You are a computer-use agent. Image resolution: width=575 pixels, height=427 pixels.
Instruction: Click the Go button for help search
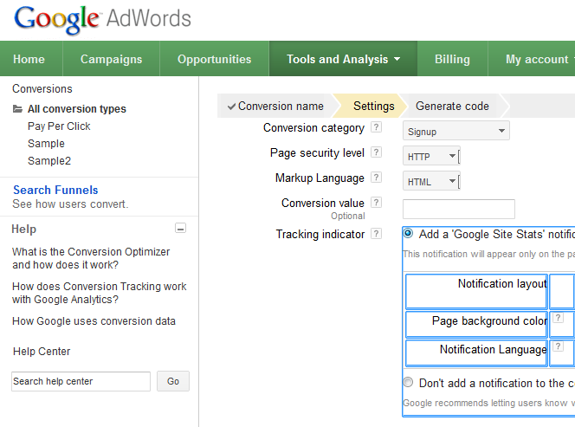point(173,381)
